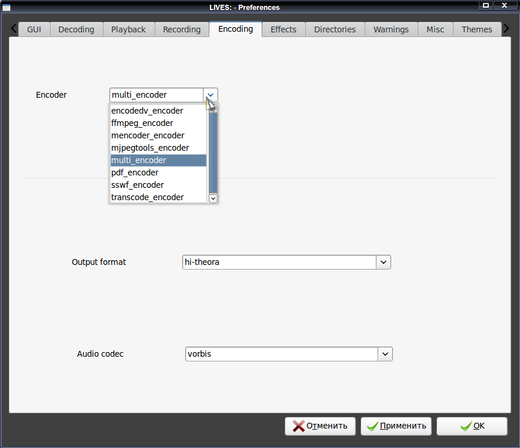Click the Отменить cancel button

[x=320, y=426]
